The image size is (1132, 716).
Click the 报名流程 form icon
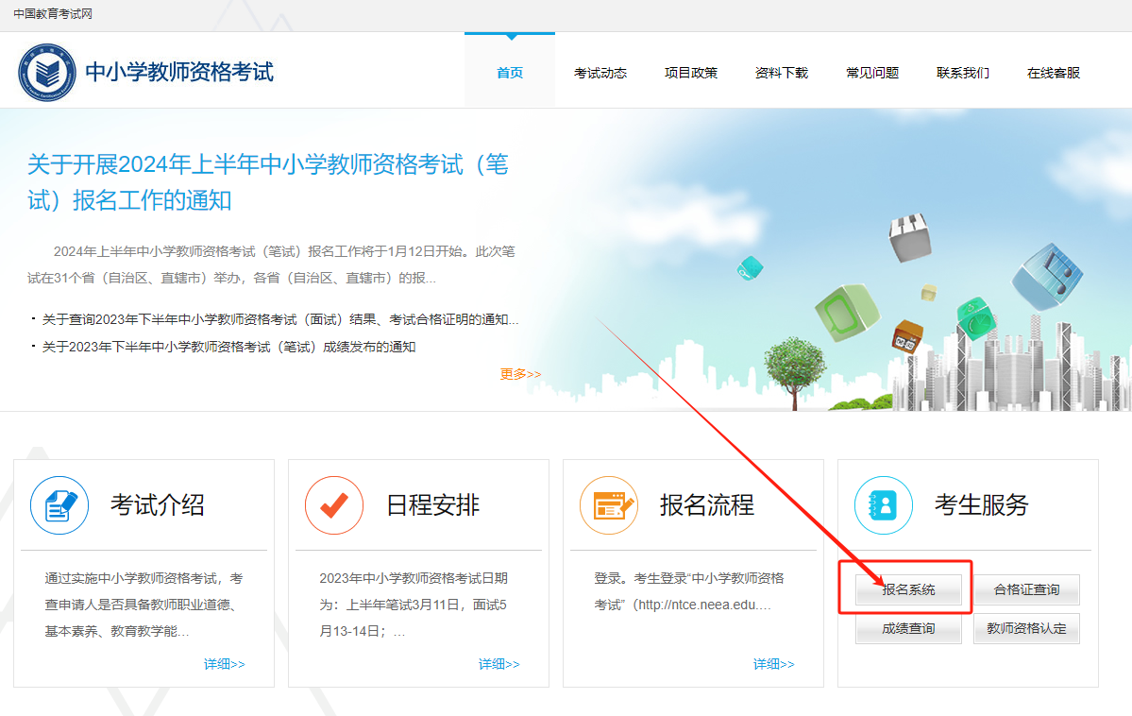609,505
